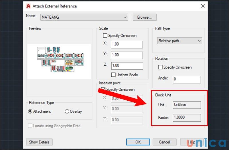Image resolution: width=229 pixels, height=150 pixels.
Task: Enable Specify On-screen under Scale
Action: click(x=105, y=36)
